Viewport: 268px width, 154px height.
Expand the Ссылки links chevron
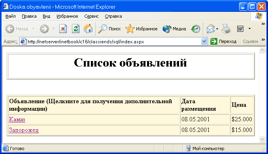(263, 40)
